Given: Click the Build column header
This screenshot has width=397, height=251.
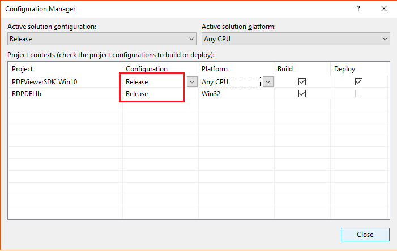Looking at the screenshot, I should [301, 68].
